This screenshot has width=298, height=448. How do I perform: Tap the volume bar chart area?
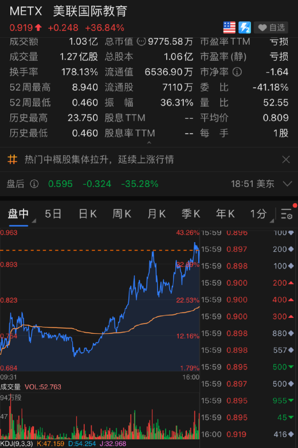100,416
